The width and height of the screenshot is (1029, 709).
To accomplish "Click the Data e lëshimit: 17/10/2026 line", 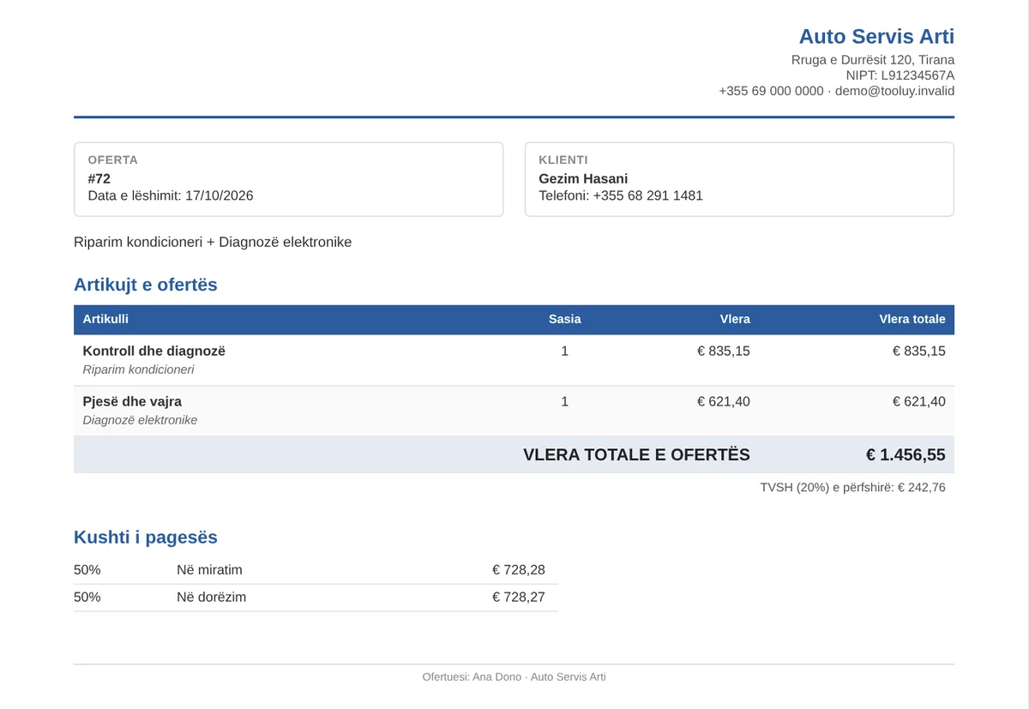I will point(171,195).
